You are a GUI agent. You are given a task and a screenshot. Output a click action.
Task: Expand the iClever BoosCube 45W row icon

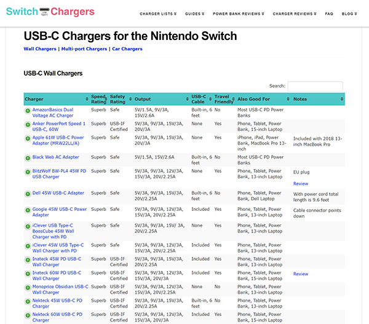tap(28, 226)
